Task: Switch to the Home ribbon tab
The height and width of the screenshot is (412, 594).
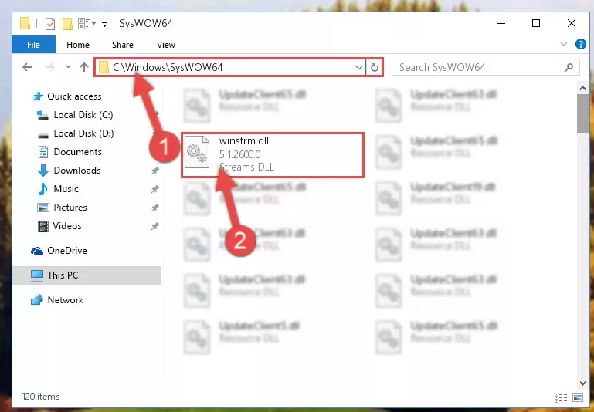Action: [78, 45]
